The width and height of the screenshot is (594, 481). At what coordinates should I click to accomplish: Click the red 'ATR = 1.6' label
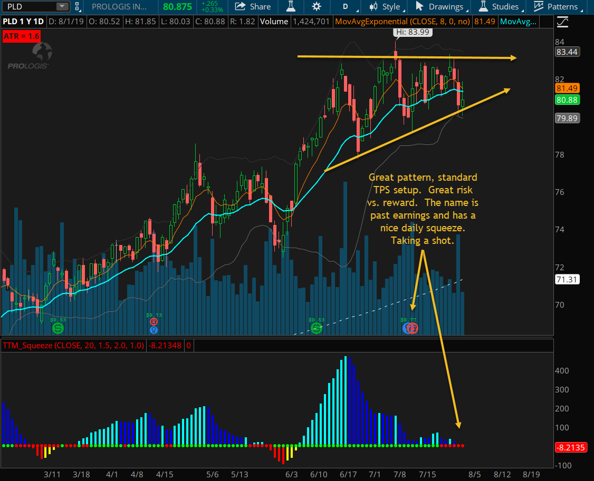click(x=22, y=36)
